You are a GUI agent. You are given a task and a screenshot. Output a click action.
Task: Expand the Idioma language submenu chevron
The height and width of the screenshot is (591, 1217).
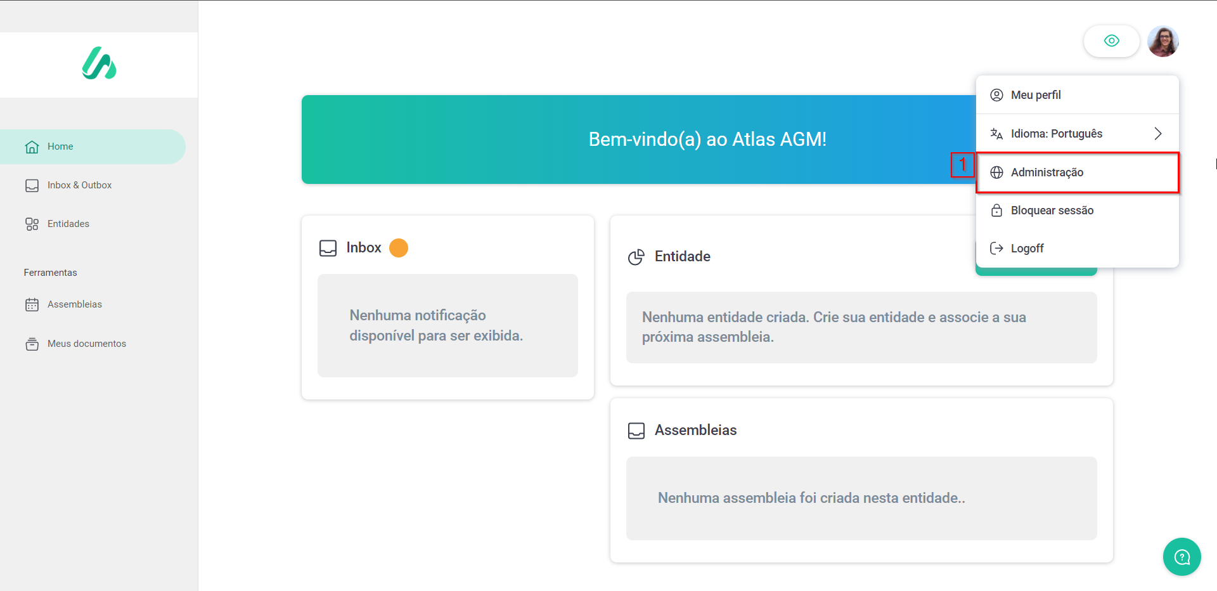1158,134
